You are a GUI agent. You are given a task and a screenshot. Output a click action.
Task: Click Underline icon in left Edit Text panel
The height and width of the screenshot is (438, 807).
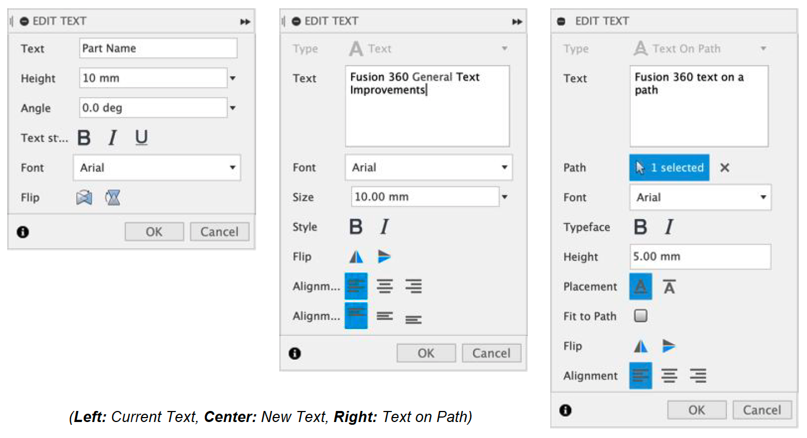pos(142,137)
